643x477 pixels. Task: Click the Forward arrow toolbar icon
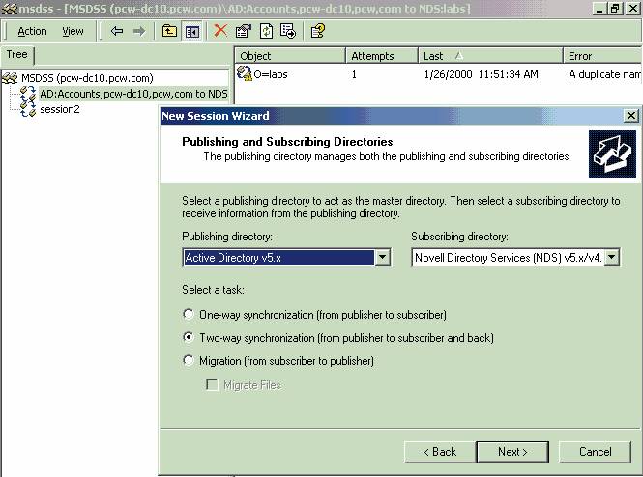pos(139,31)
